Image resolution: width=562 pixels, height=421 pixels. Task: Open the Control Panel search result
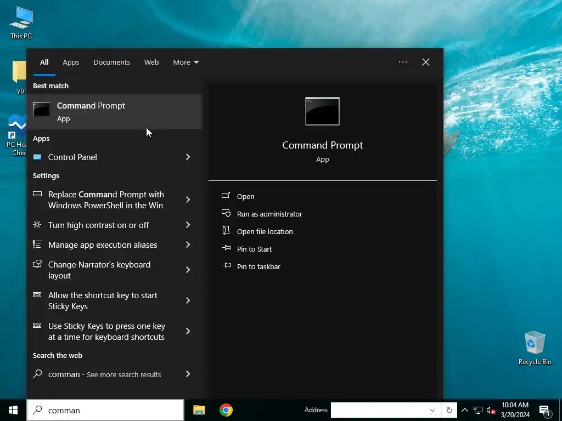tap(114, 157)
